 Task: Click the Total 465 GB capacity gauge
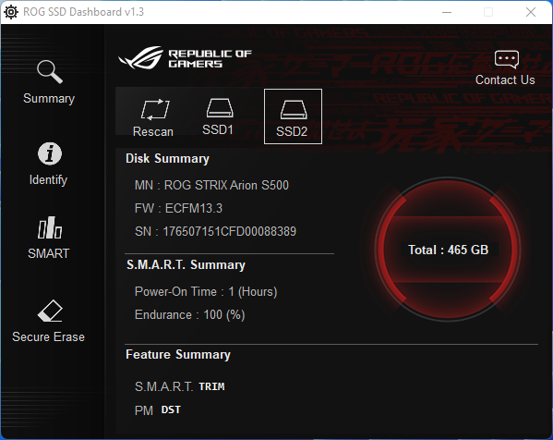(448, 250)
